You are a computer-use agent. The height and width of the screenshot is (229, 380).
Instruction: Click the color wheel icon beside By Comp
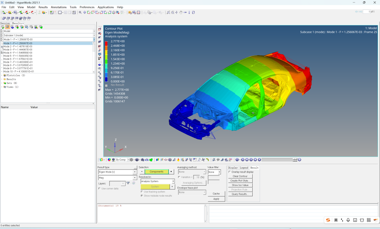pyautogui.click(x=109, y=160)
